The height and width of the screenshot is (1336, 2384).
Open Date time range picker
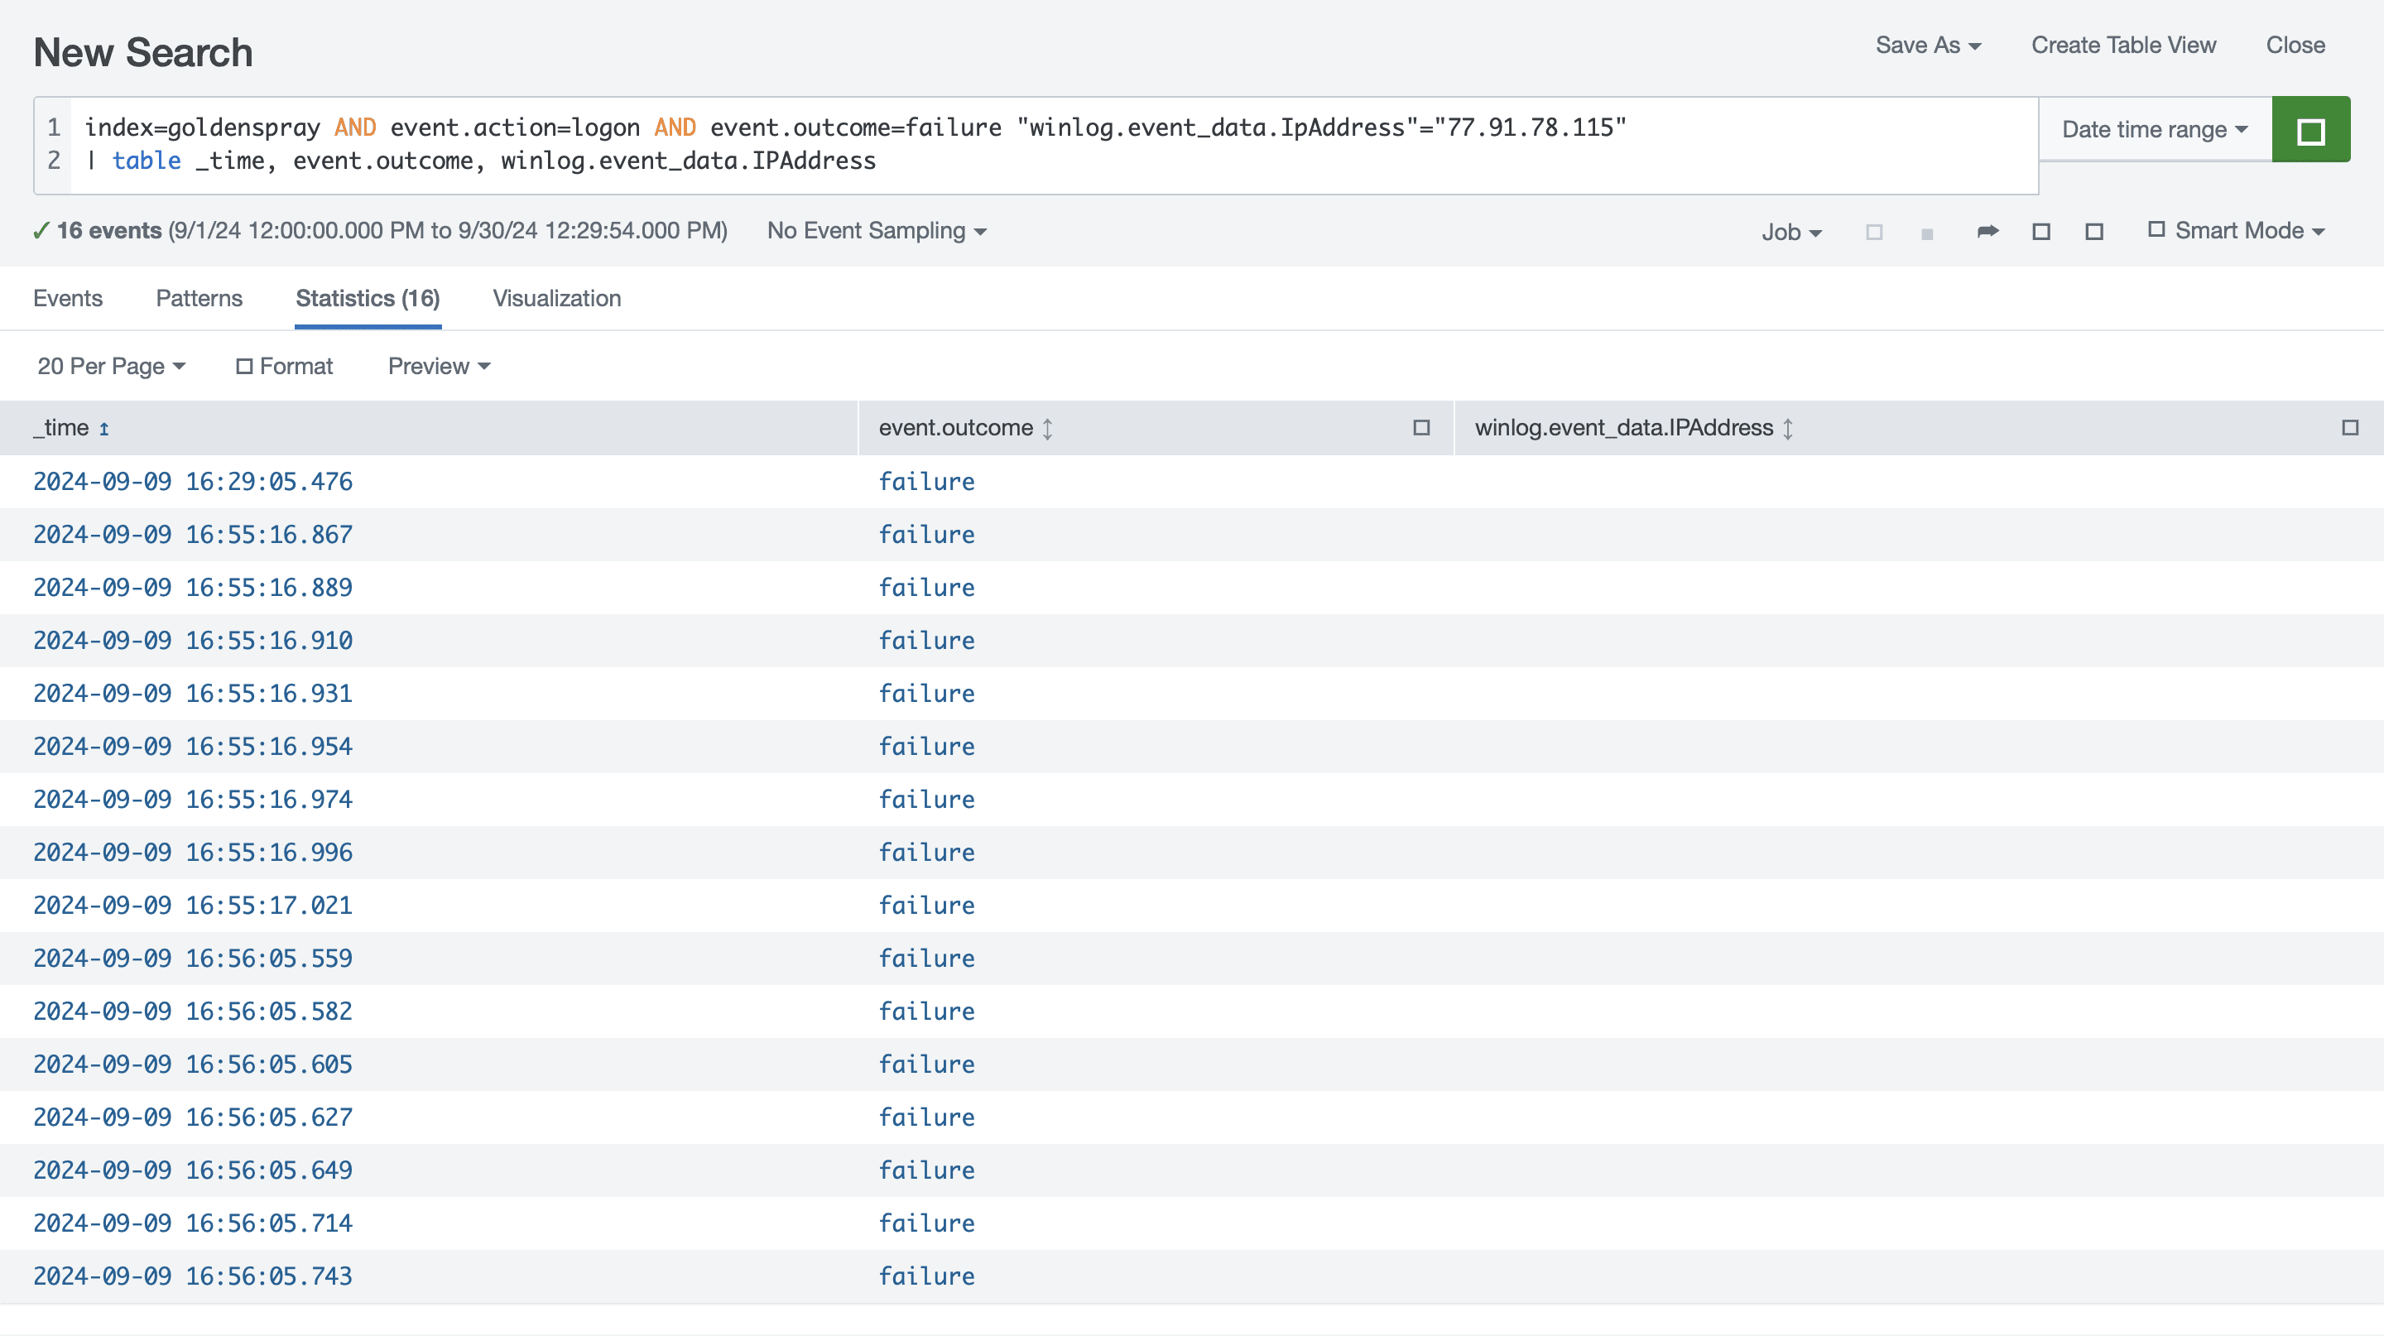click(x=2156, y=129)
